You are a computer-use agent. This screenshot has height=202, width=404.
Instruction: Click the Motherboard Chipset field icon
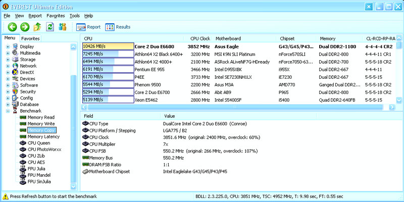coord(85,172)
